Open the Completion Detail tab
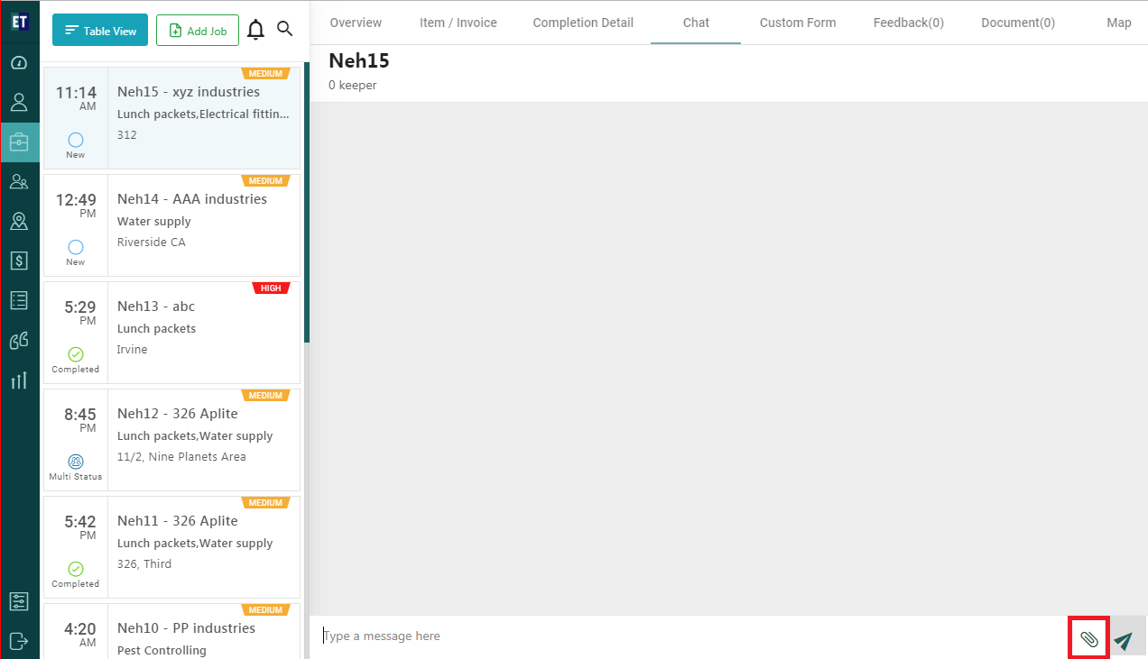Image resolution: width=1148 pixels, height=659 pixels. click(x=583, y=23)
